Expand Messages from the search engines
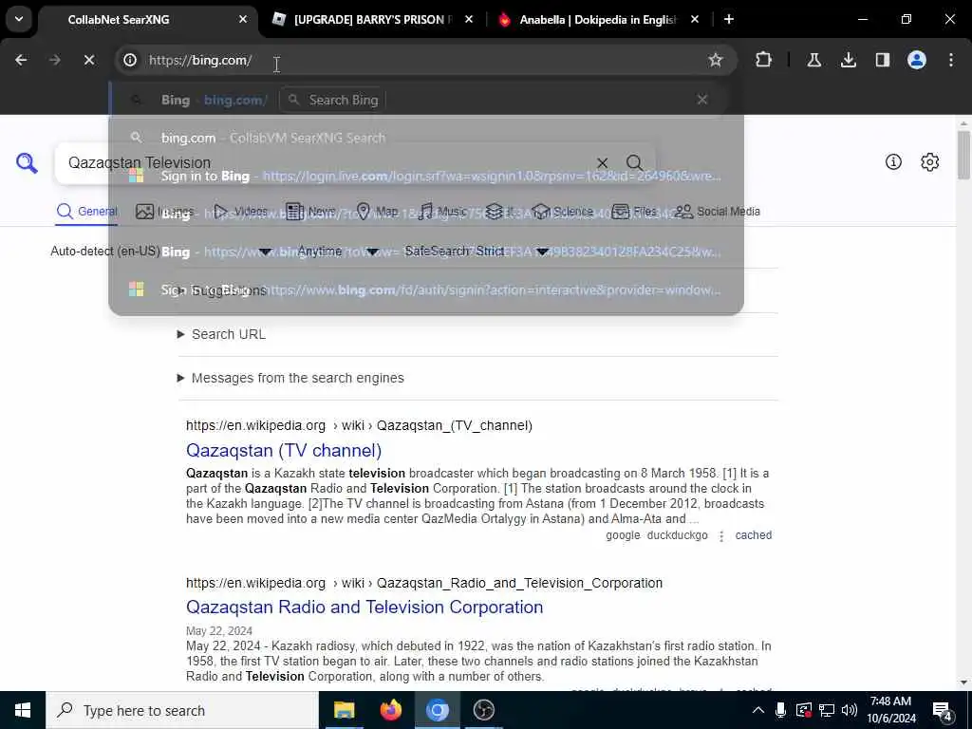The width and height of the screenshot is (972, 729). click(x=290, y=378)
